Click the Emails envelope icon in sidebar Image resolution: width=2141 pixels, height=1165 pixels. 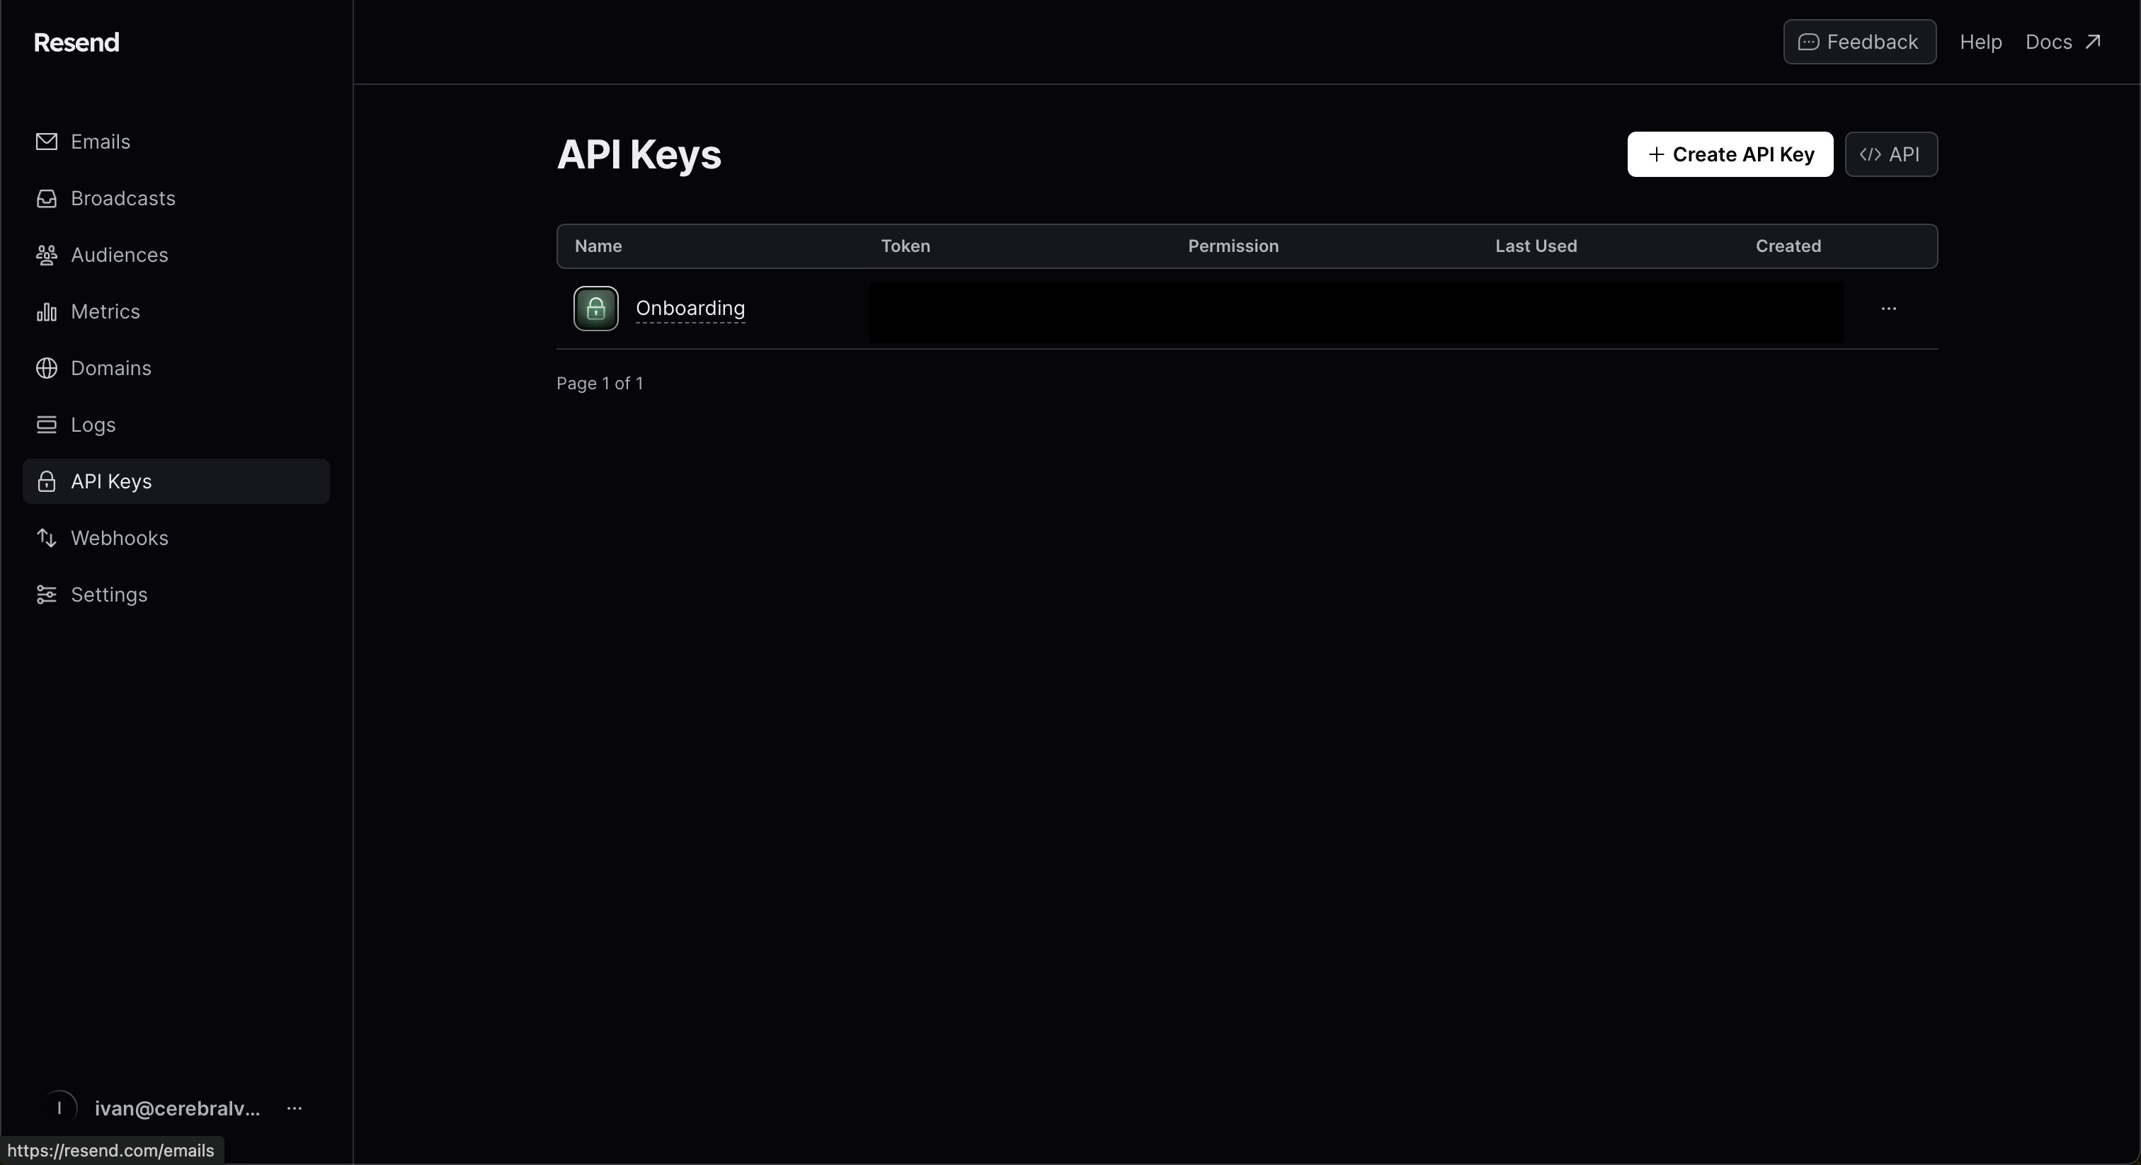(x=47, y=142)
